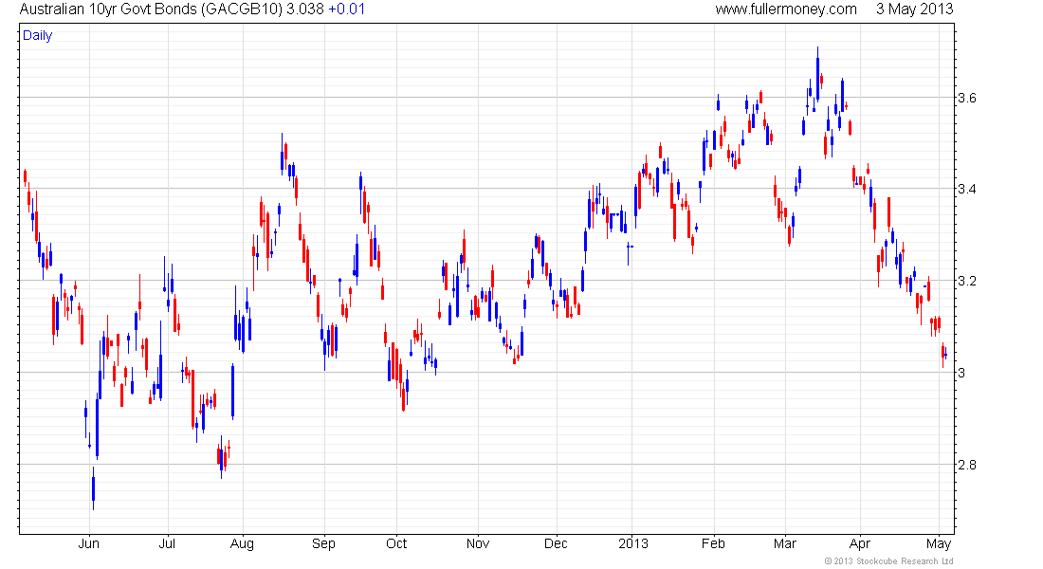Select the 3 y-axis label

pyautogui.click(x=961, y=373)
